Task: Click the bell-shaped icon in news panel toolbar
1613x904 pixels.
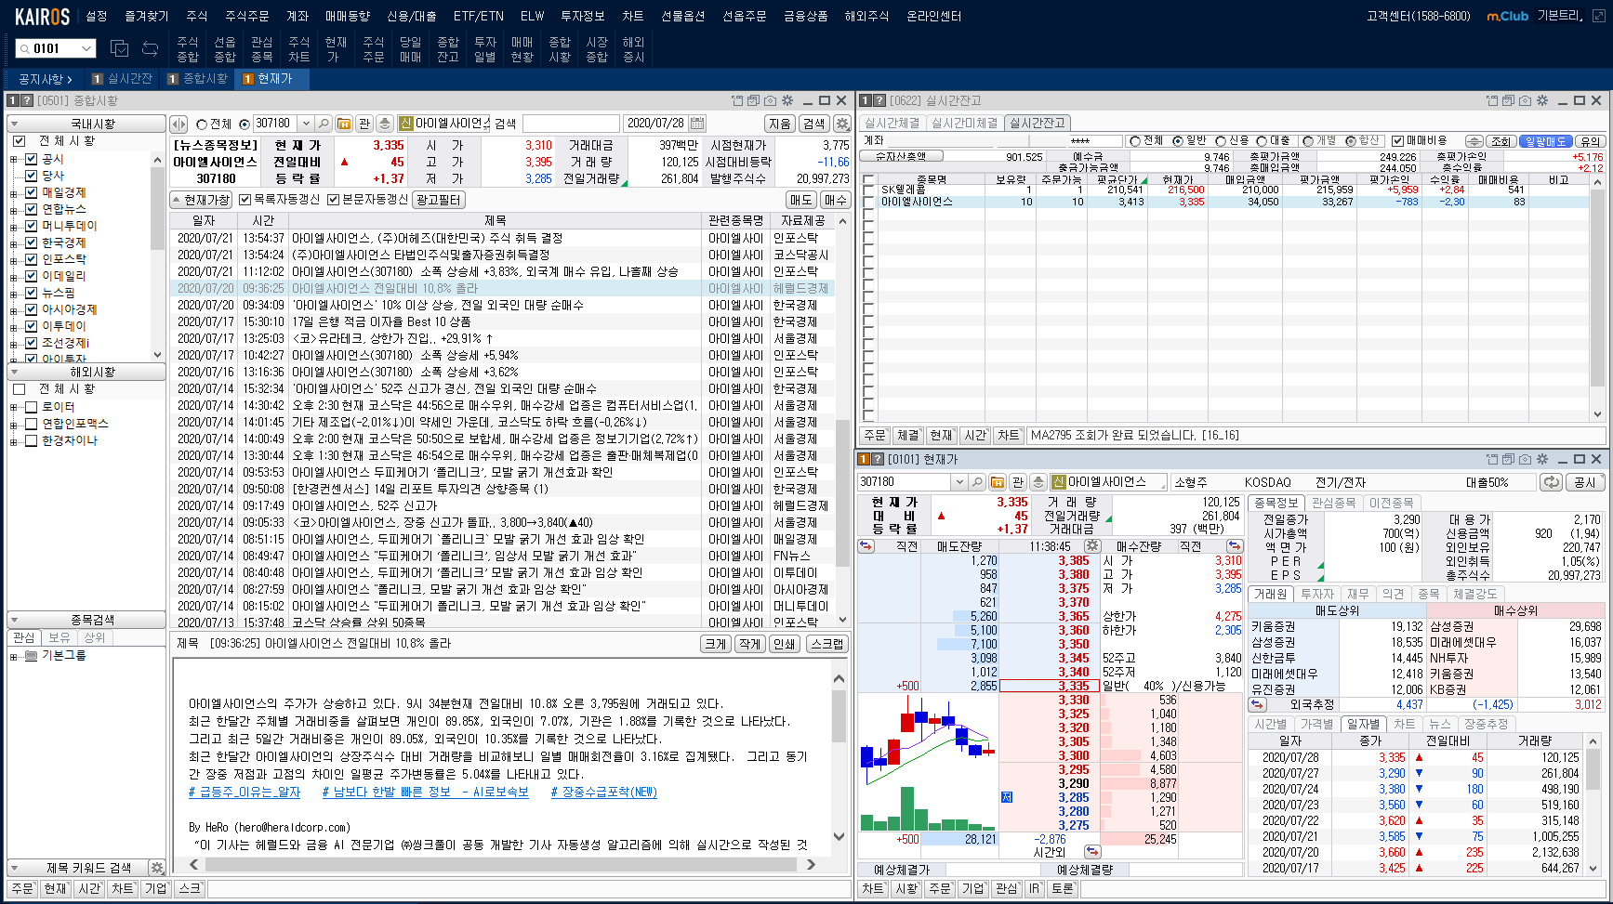Action: tap(385, 124)
